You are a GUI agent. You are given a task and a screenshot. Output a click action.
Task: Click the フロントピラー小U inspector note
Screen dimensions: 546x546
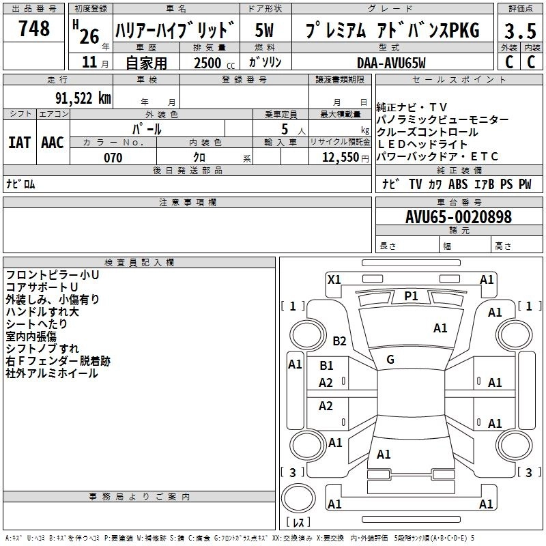tap(53, 275)
